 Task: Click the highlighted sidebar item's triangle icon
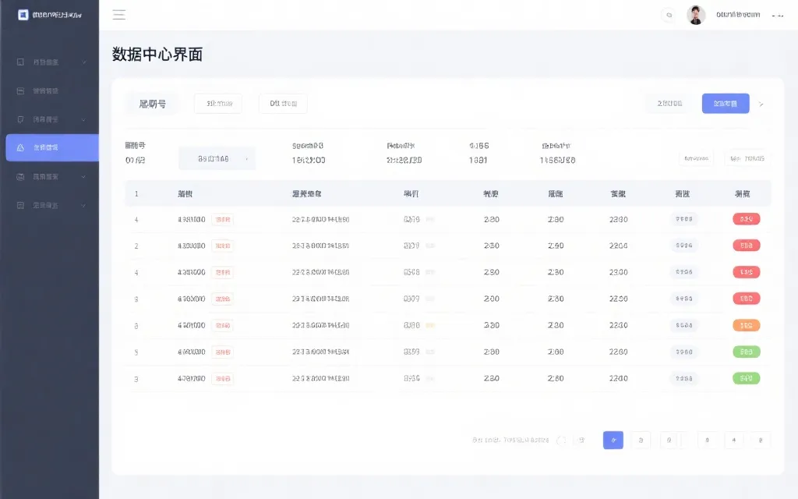[x=21, y=147]
